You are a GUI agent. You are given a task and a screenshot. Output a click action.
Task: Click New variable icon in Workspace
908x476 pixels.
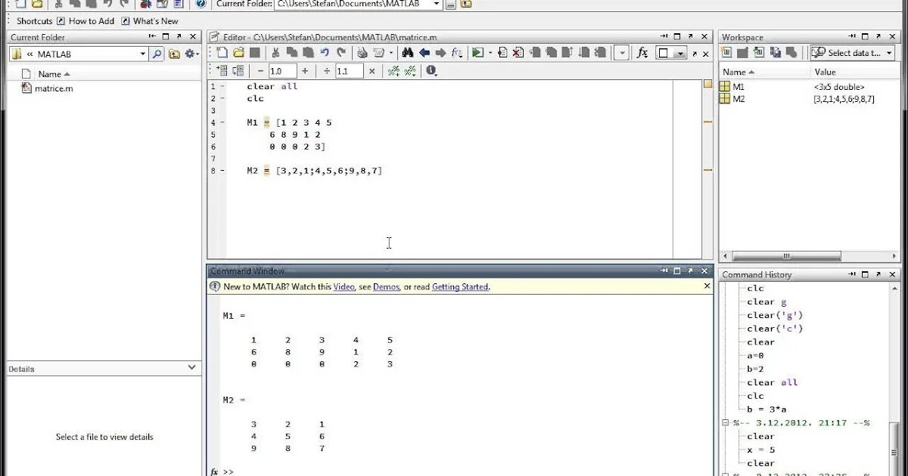click(726, 53)
